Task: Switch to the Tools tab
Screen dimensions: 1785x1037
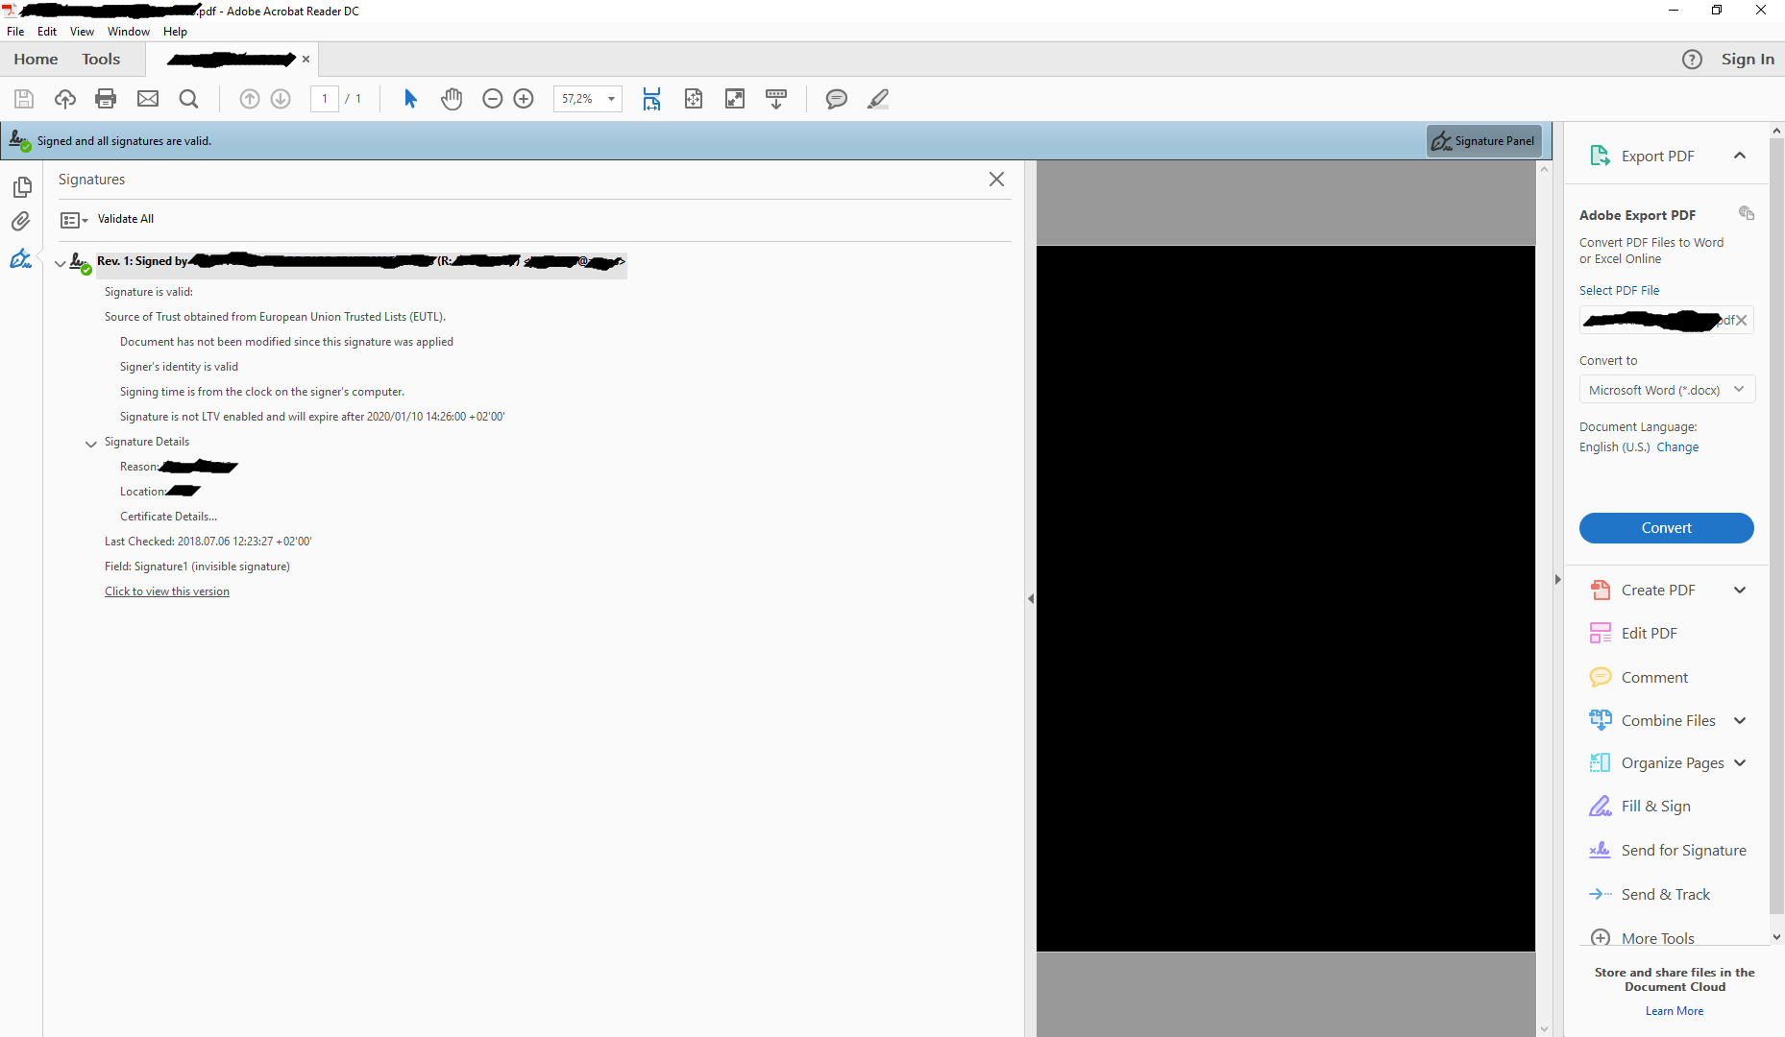Action: (x=101, y=60)
